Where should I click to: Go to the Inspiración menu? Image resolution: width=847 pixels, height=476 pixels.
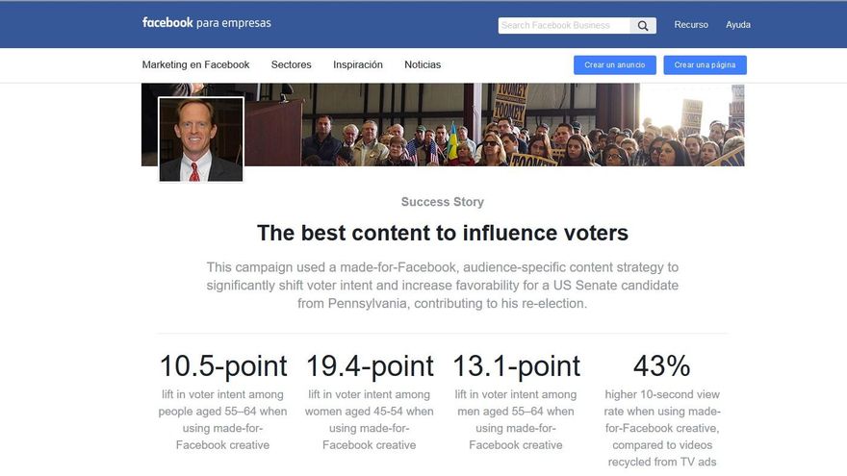[x=358, y=65]
